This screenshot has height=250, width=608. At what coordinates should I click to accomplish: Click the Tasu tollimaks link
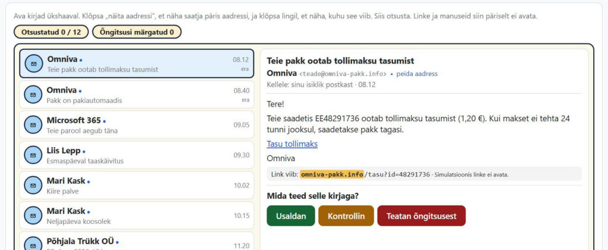pos(292,144)
